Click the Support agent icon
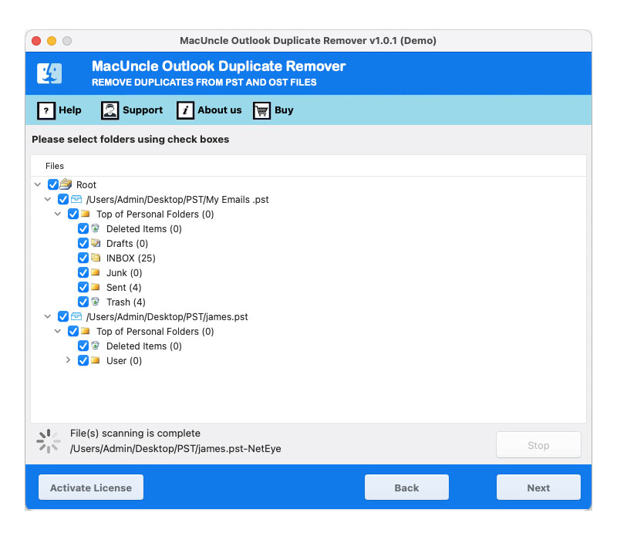Viewport: 617px width, 540px height. click(x=110, y=110)
